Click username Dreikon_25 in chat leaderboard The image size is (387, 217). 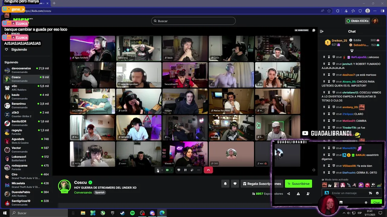(339, 40)
